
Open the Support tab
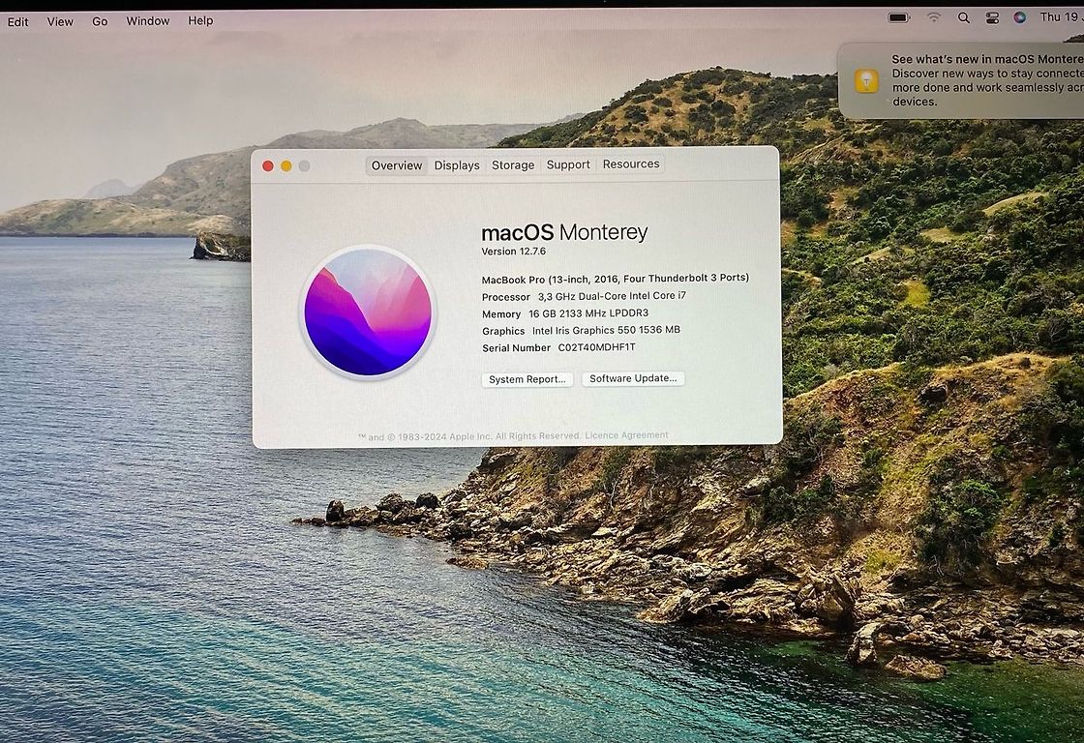click(x=568, y=164)
